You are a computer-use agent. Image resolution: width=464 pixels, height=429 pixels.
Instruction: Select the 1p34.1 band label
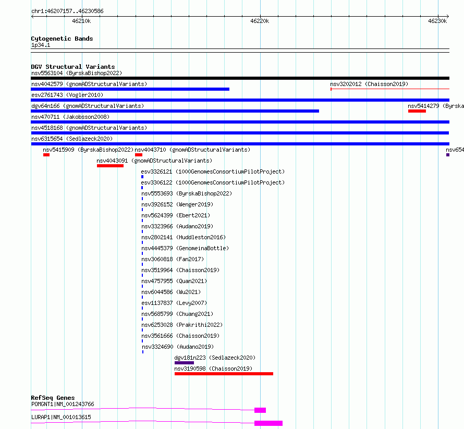click(x=41, y=45)
